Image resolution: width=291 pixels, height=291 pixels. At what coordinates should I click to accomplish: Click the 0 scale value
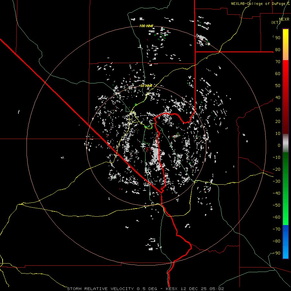(x=279, y=145)
